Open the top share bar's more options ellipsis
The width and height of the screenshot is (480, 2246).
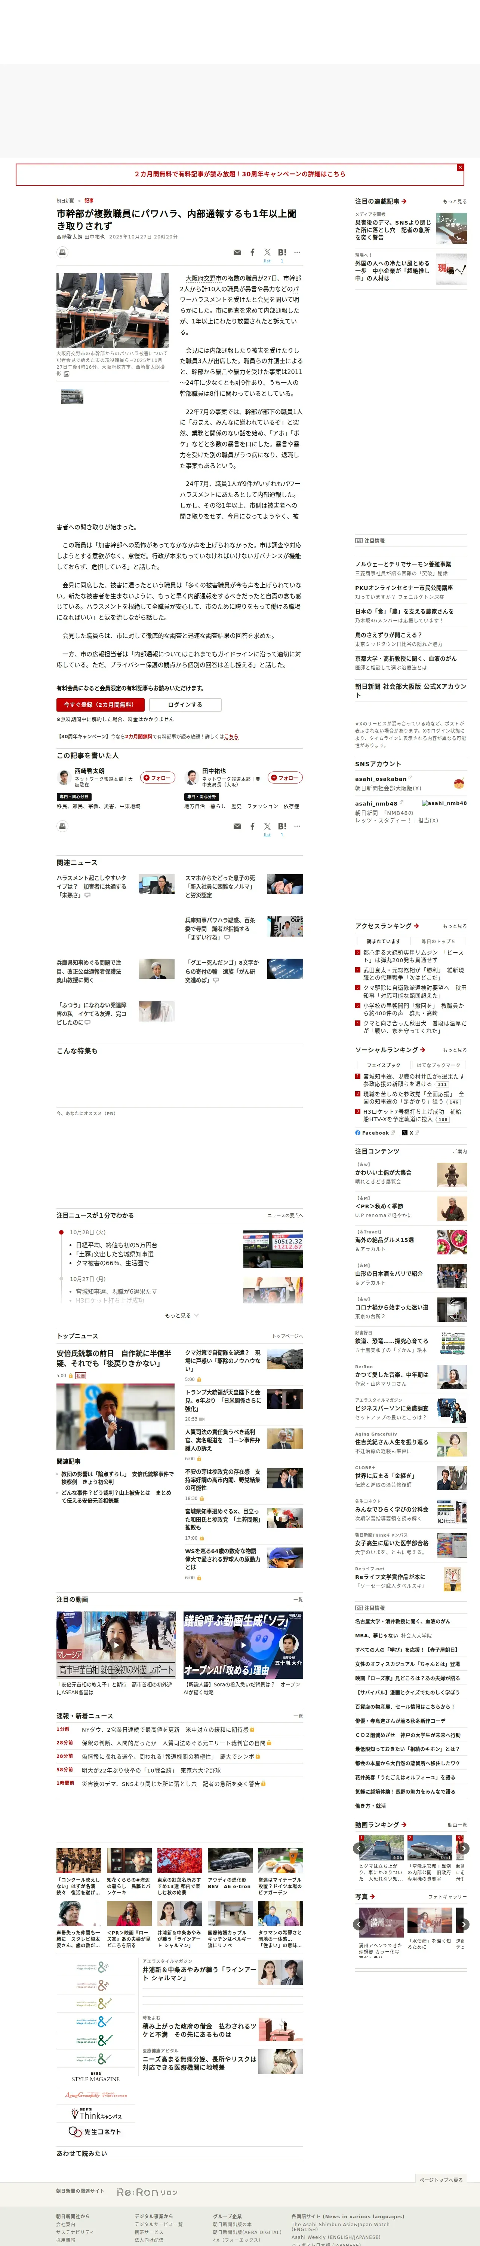(x=297, y=253)
